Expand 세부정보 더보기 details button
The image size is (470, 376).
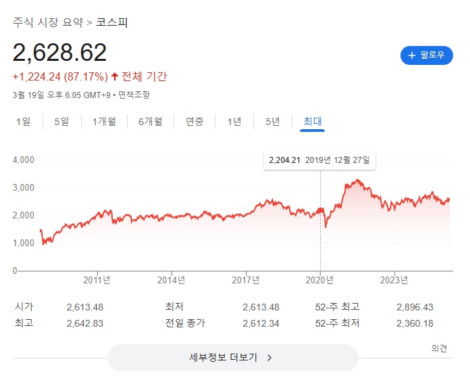[232, 358]
